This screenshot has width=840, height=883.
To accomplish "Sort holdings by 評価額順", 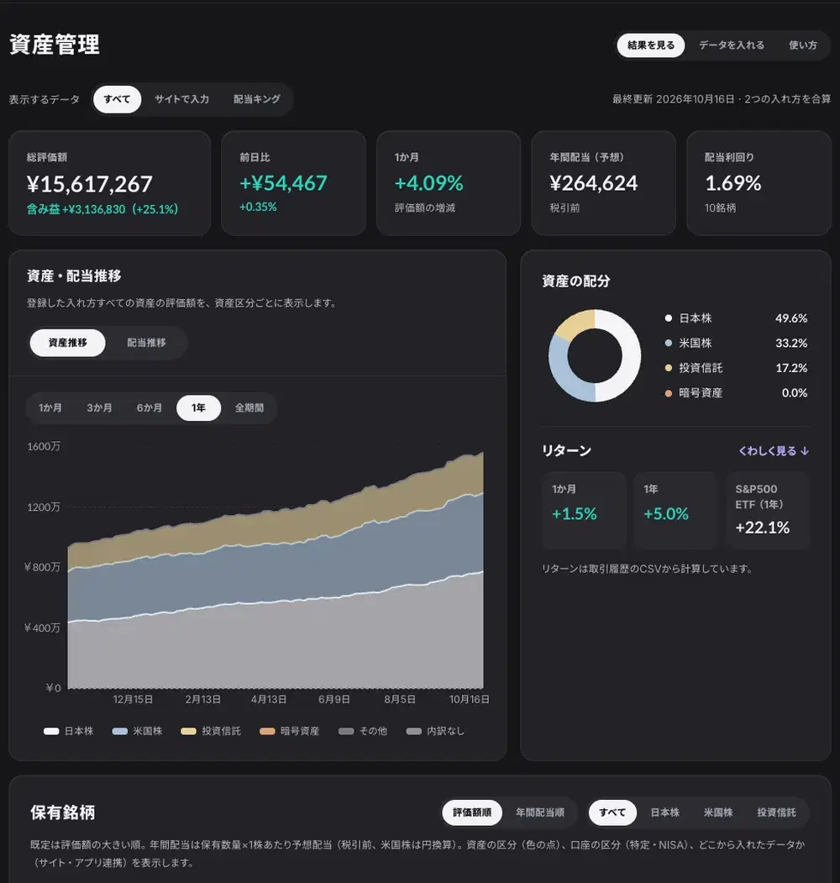I will coord(472,812).
